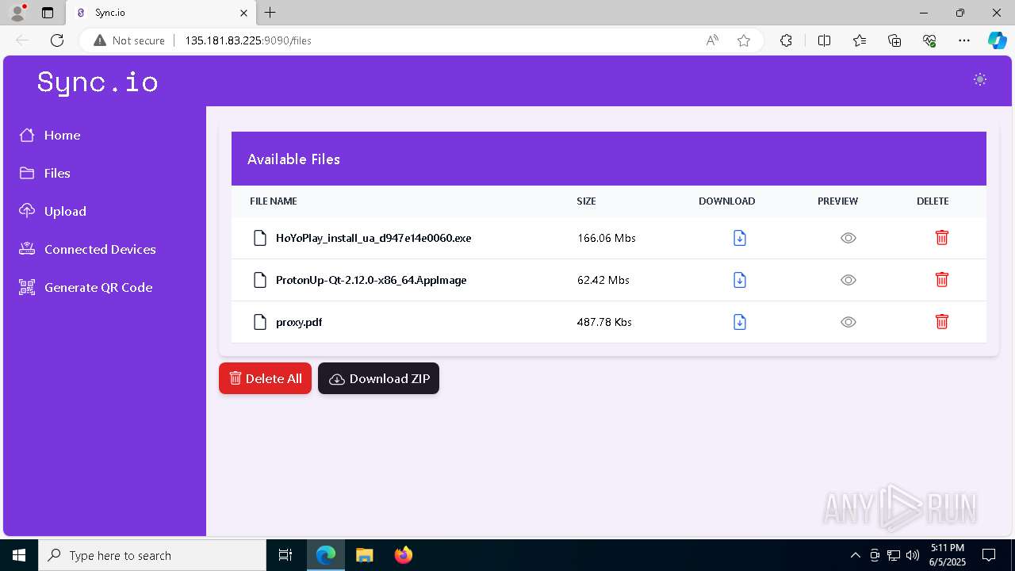Image resolution: width=1015 pixels, height=571 pixels.
Task: Select ProtonUp-Qt-2.12.0-x86_64.AppImage file name
Action: coord(371,280)
